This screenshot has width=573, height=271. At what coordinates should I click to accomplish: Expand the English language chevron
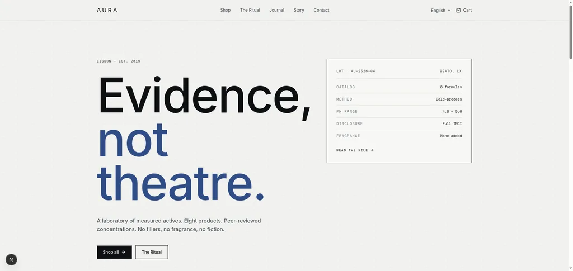point(449,11)
